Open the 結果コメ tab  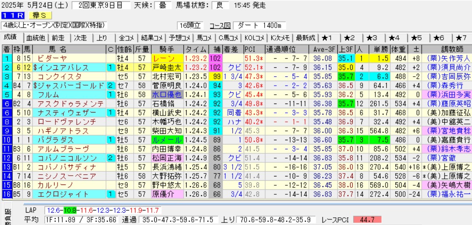click(152, 37)
